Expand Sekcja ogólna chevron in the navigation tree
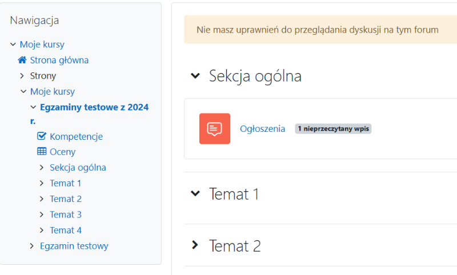The width and height of the screenshot is (457, 275). pyautogui.click(x=42, y=168)
